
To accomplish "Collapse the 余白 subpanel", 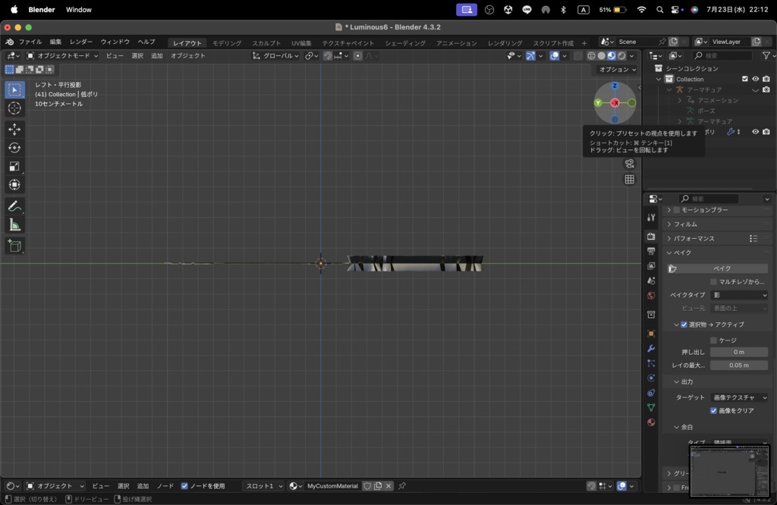I will pyautogui.click(x=687, y=427).
